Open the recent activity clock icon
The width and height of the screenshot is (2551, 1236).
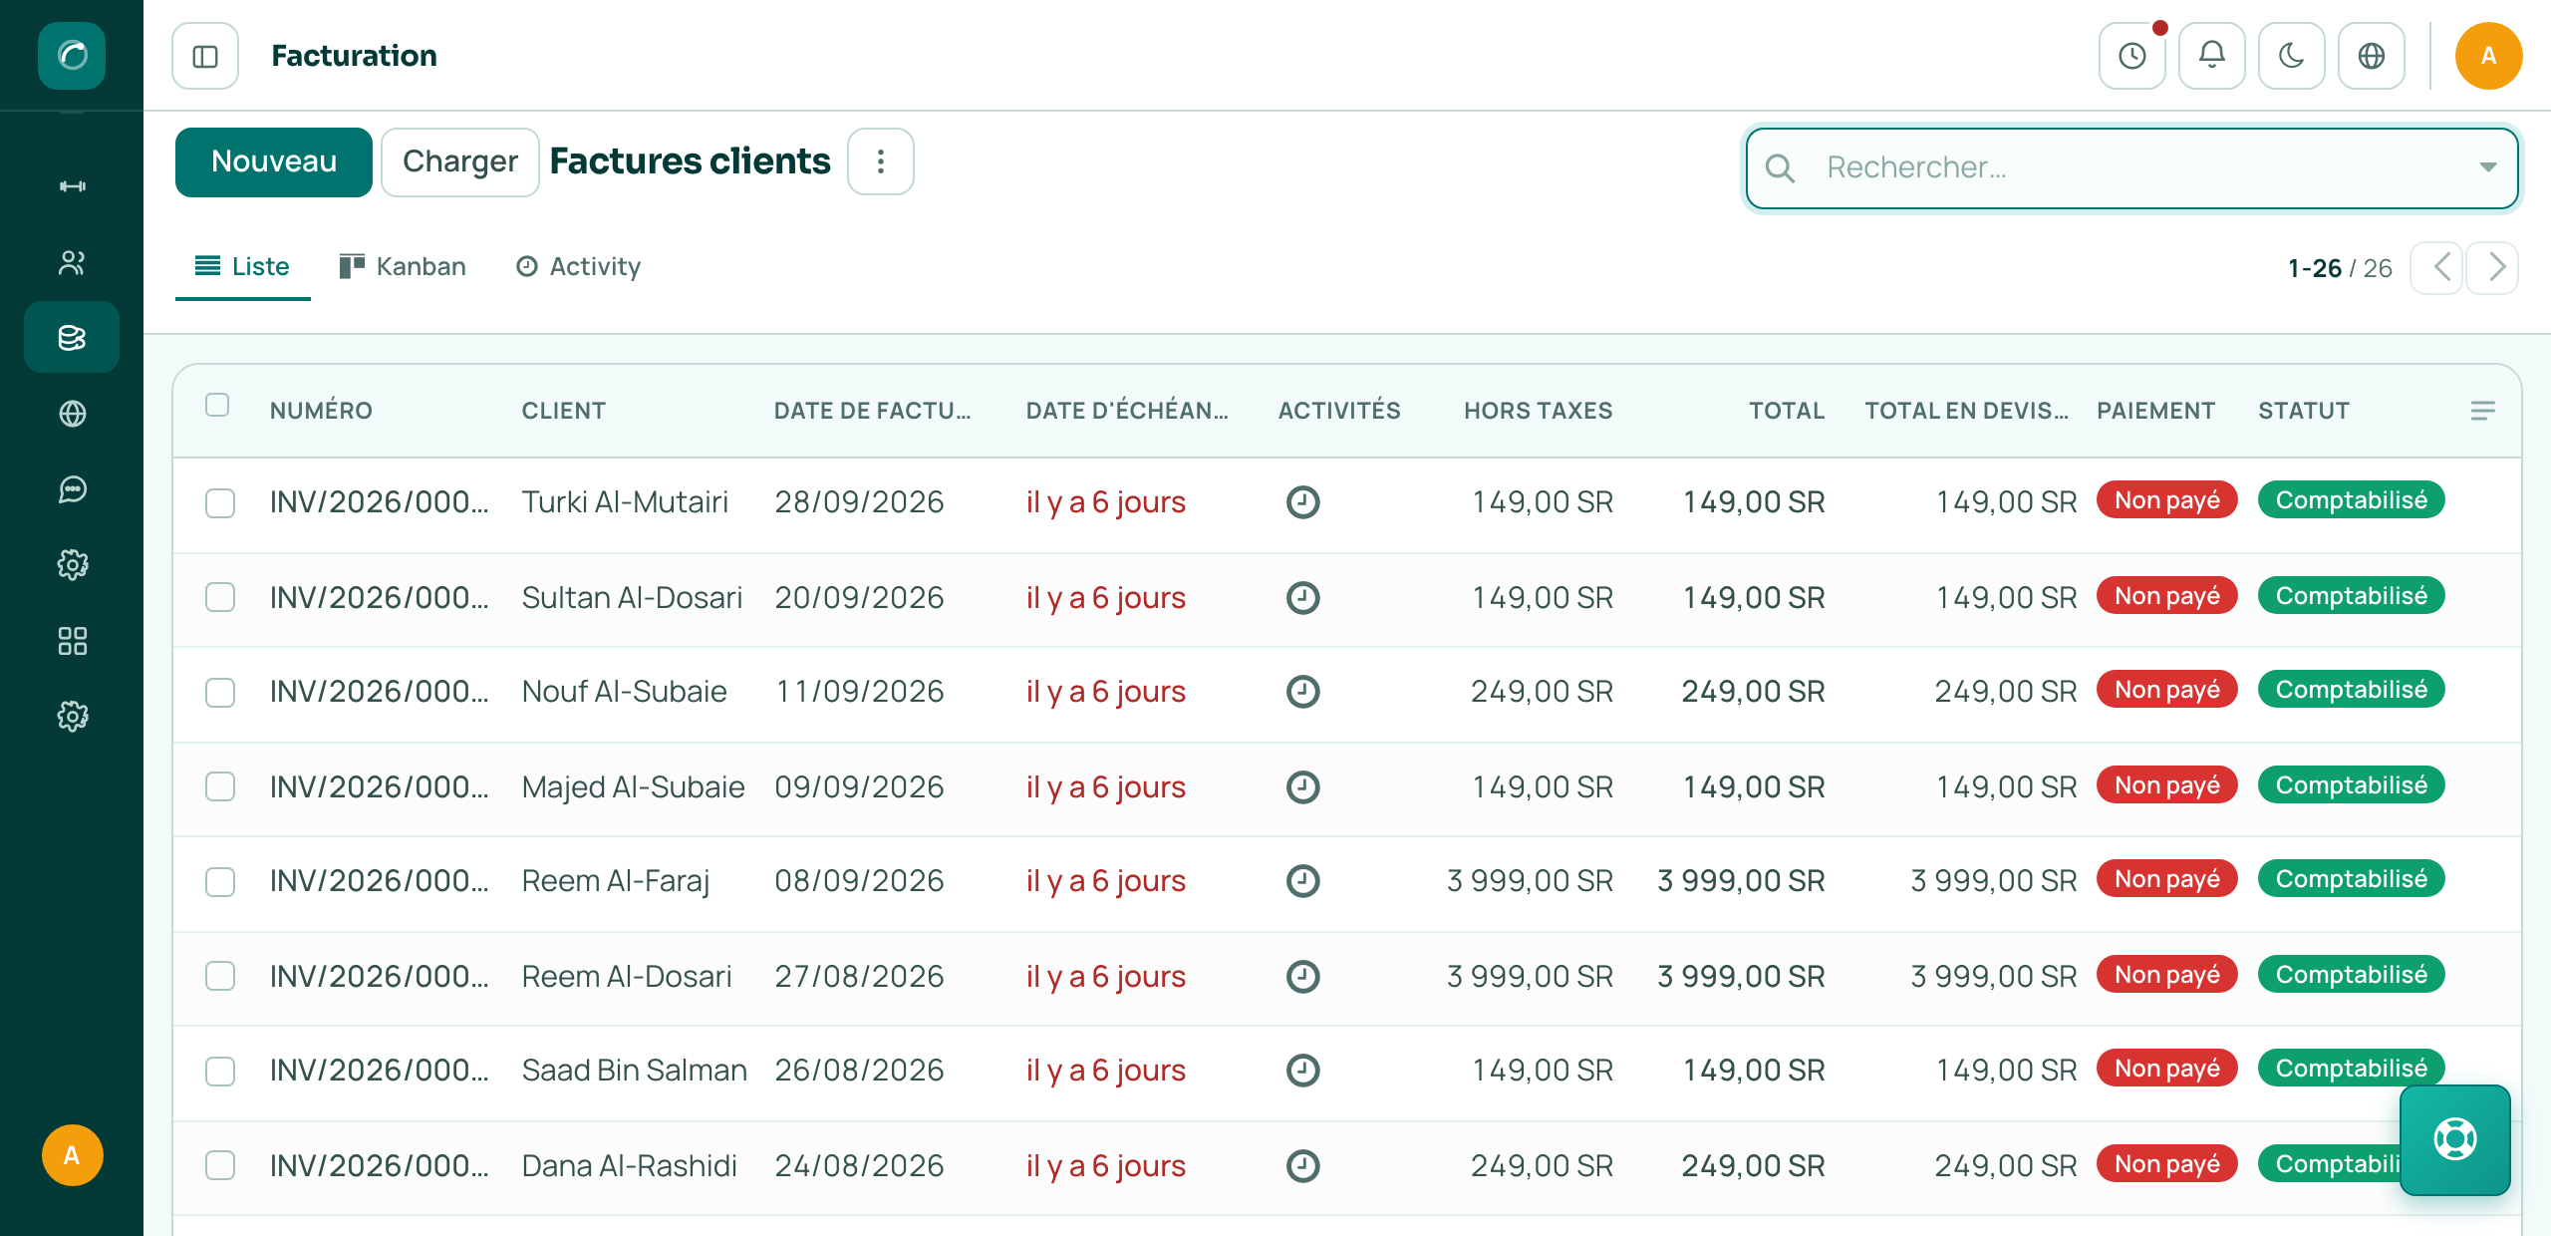click(x=2131, y=56)
